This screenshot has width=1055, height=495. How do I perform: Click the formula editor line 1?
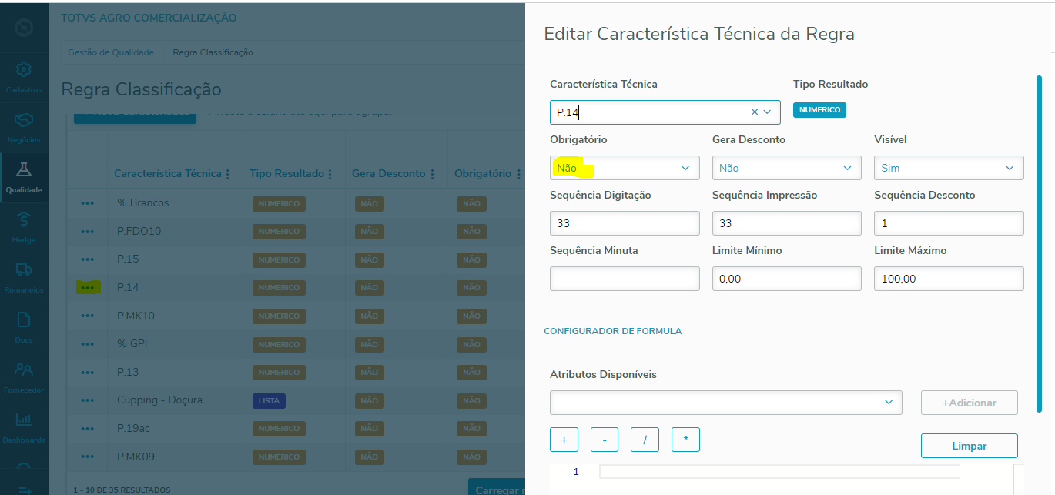[x=779, y=472]
